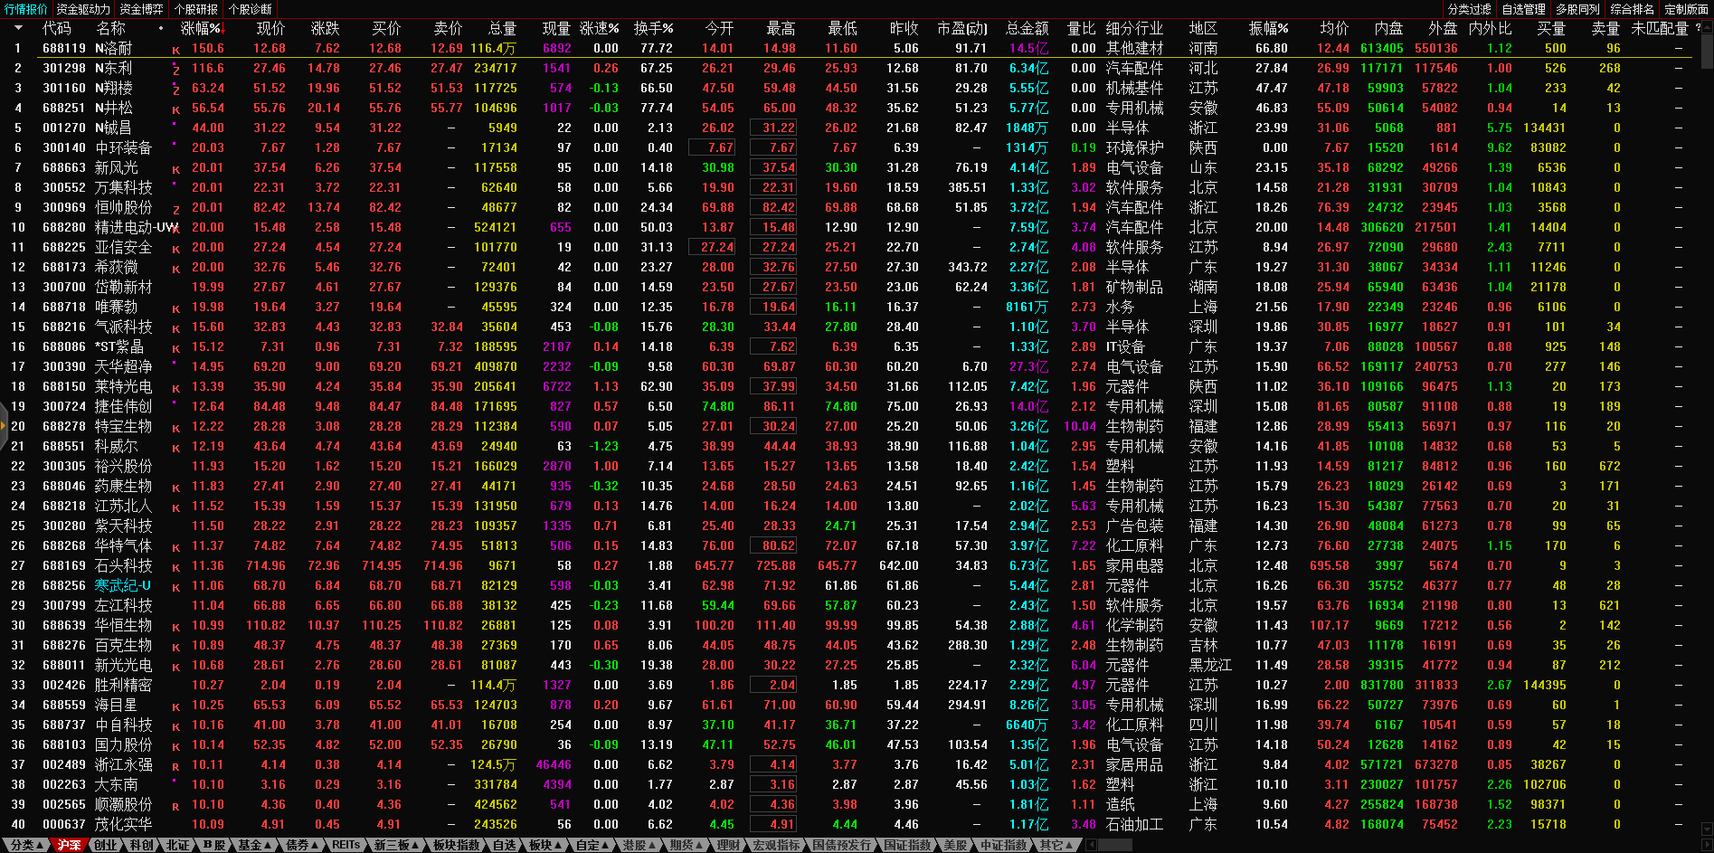Switch to the 资金驱动力 tab

coord(83,9)
